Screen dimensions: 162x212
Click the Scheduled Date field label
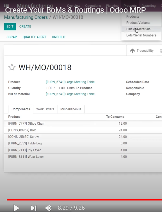pyautogui.click(x=138, y=82)
